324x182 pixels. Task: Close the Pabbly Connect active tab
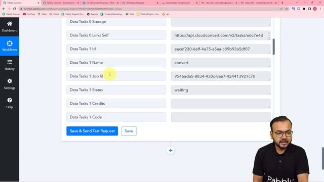coord(38,3)
